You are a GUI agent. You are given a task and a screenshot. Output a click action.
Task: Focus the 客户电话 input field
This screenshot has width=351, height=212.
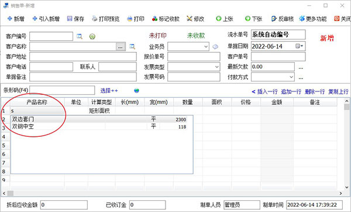tap(51, 66)
